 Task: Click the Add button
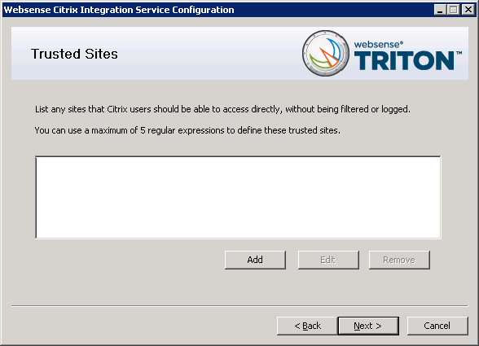pos(255,260)
